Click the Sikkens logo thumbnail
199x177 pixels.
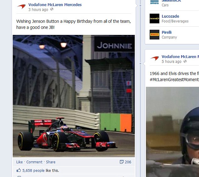154,3
